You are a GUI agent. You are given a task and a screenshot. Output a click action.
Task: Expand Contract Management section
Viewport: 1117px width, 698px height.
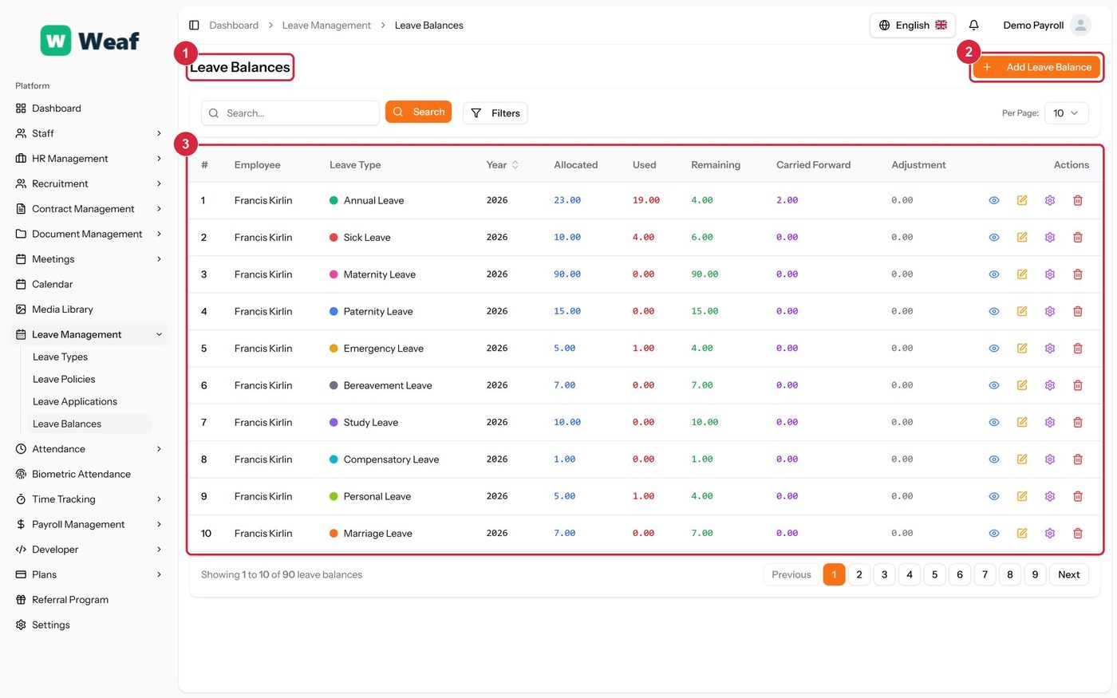pos(89,209)
